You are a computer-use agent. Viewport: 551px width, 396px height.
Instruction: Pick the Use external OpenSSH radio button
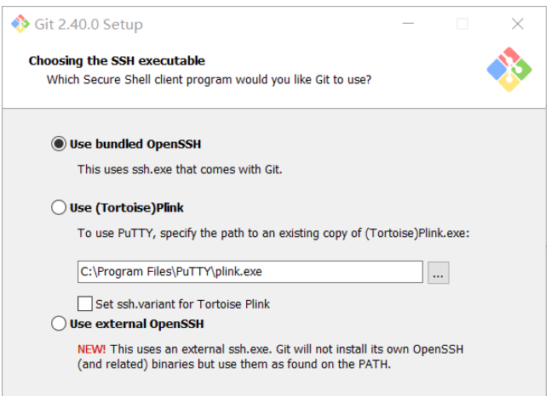pyautogui.click(x=59, y=324)
